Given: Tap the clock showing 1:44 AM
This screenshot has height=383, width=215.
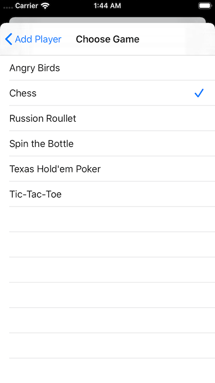Looking at the screenshot, I should (x=107, y=6).
